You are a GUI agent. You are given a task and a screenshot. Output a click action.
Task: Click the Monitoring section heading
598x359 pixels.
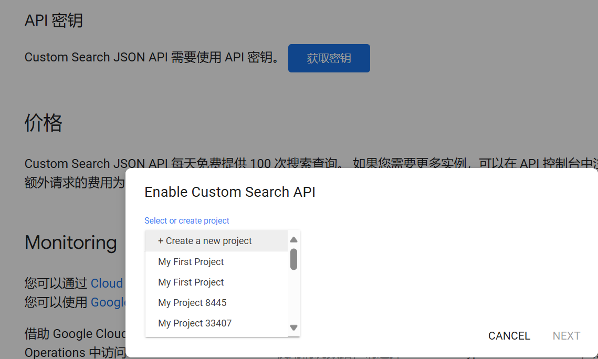click(70, 242)
